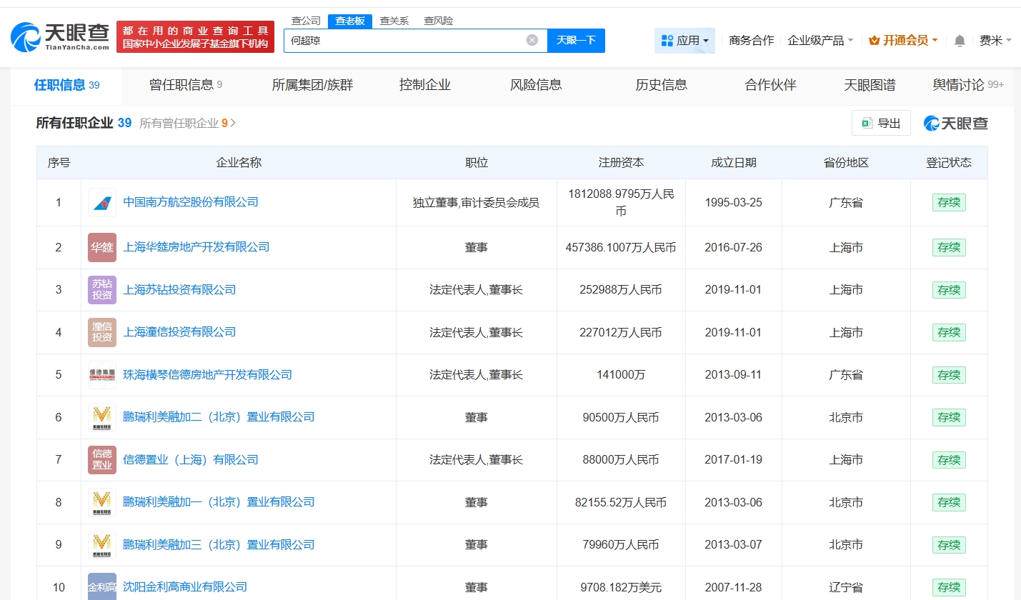
Task: Open the 历史信息 tab
Action: [x=661, y=85]
